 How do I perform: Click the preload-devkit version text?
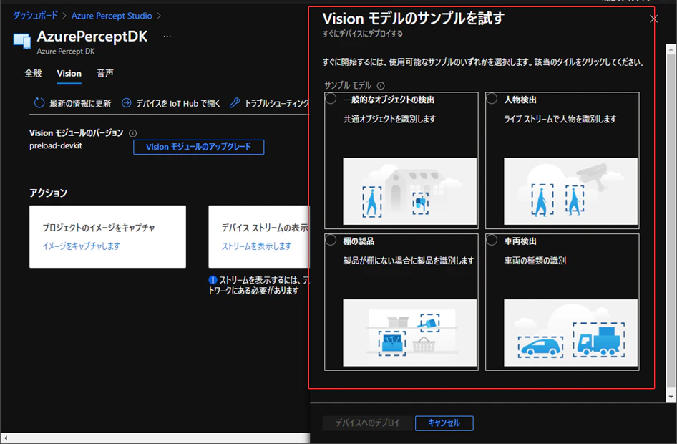coord(56,145)
